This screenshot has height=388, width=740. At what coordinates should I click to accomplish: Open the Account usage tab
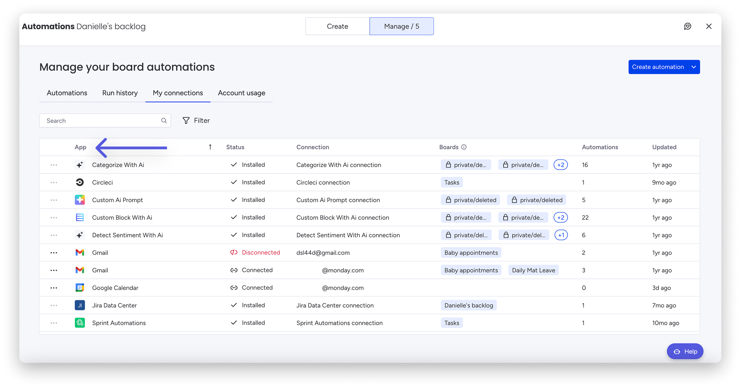[241, 93]
